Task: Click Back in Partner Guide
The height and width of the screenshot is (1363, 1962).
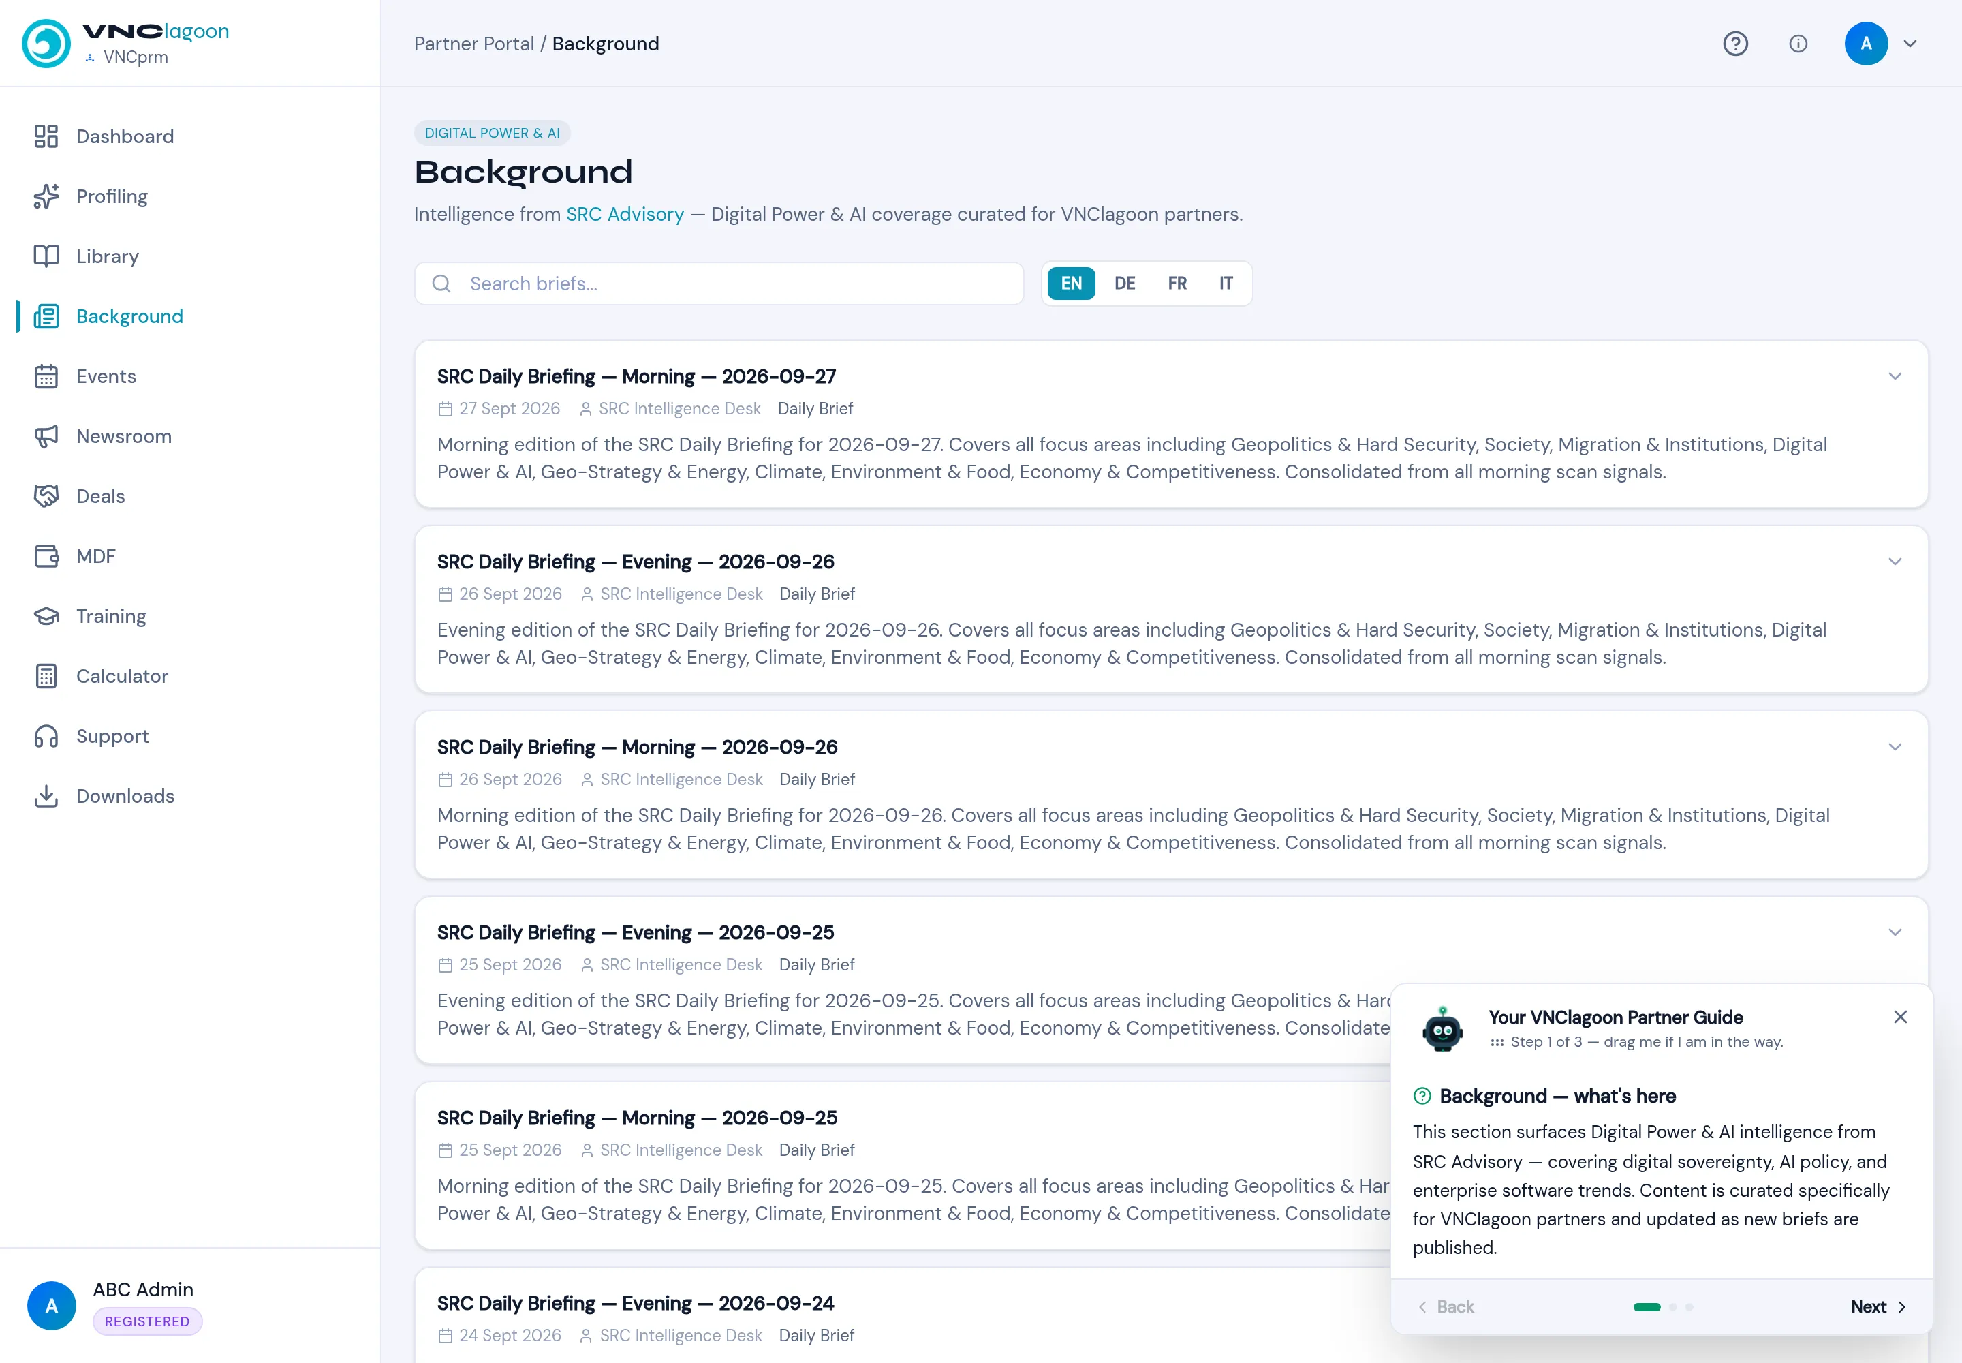Action: [x=1446, y=1306]
